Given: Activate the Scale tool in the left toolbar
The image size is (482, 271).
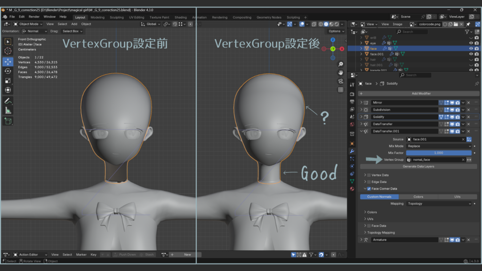Looking at the screenshot, I should coord(8,80).
